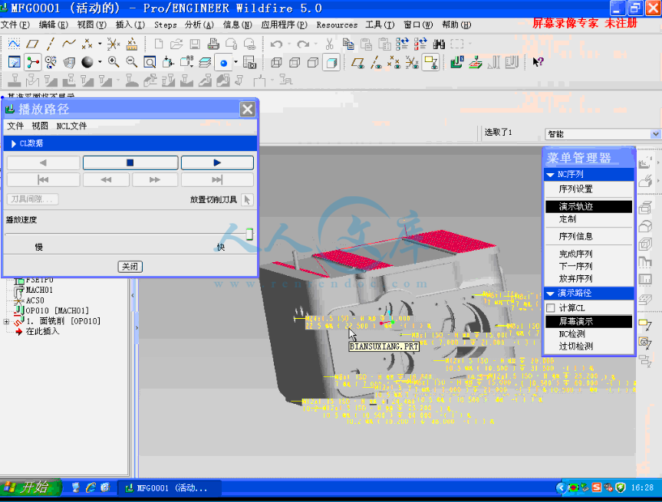Click the scissors cut icon

coord(329,44)
